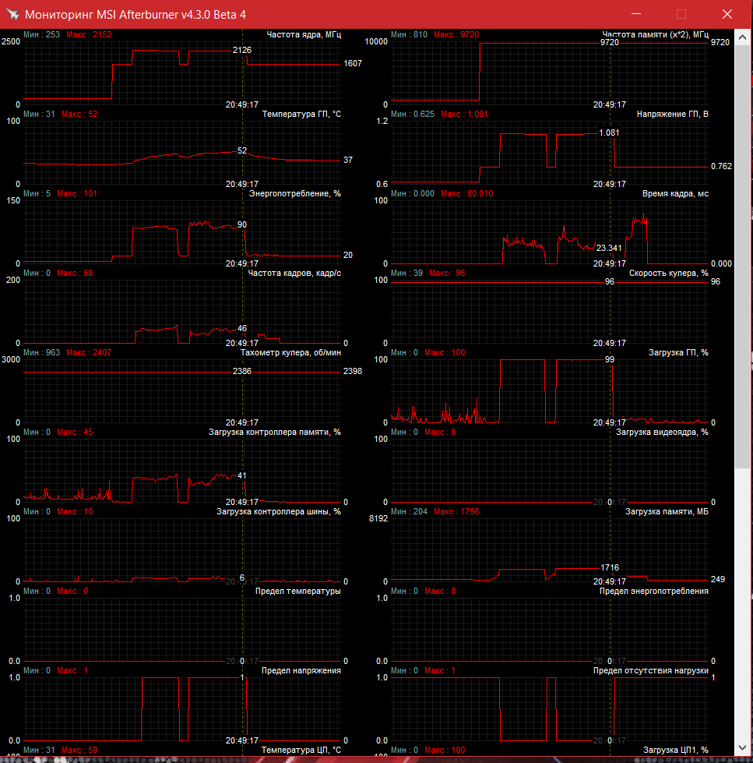Click the 'Частота кадров, кадр/с' label
Viewport: 753px width, 763px height.
point(294,273)
